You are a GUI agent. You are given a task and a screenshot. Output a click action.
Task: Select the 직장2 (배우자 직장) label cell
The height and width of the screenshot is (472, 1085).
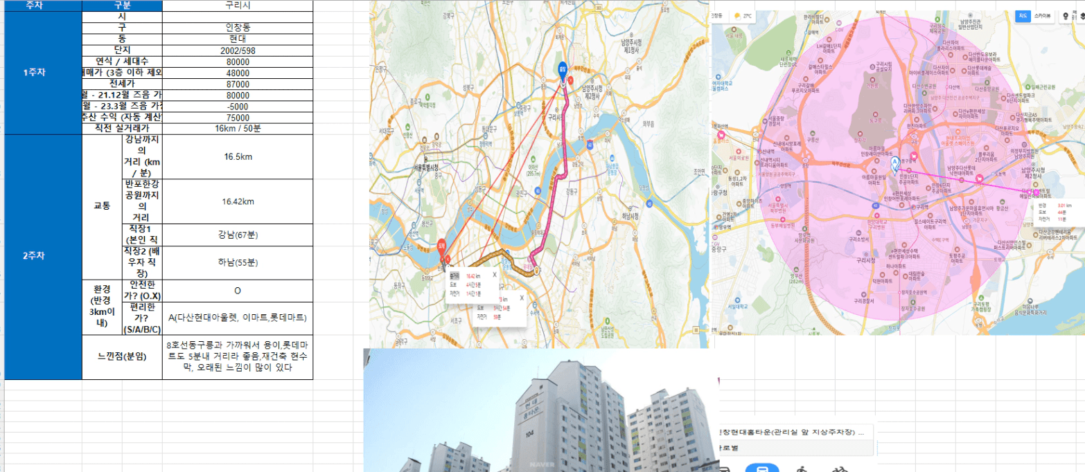tap(142, 263)
